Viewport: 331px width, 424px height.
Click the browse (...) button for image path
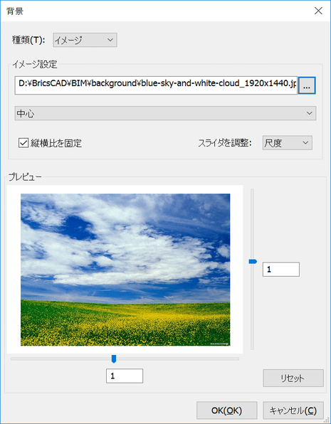coord(307,85)
